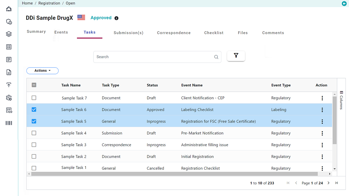Screen dimensions: 349x196
Task: Click the vertical table scrollbar thumb
Action: (x=335, y=120)
